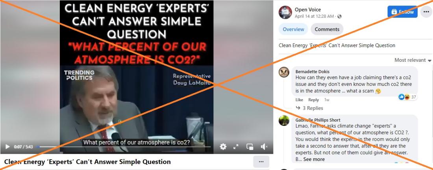Open the more options menu beside Follow

click(x=426, y=12)
